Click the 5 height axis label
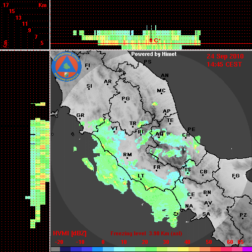This screenshot has height=252, width=252. pyautogui.click(x=42, y=43)
